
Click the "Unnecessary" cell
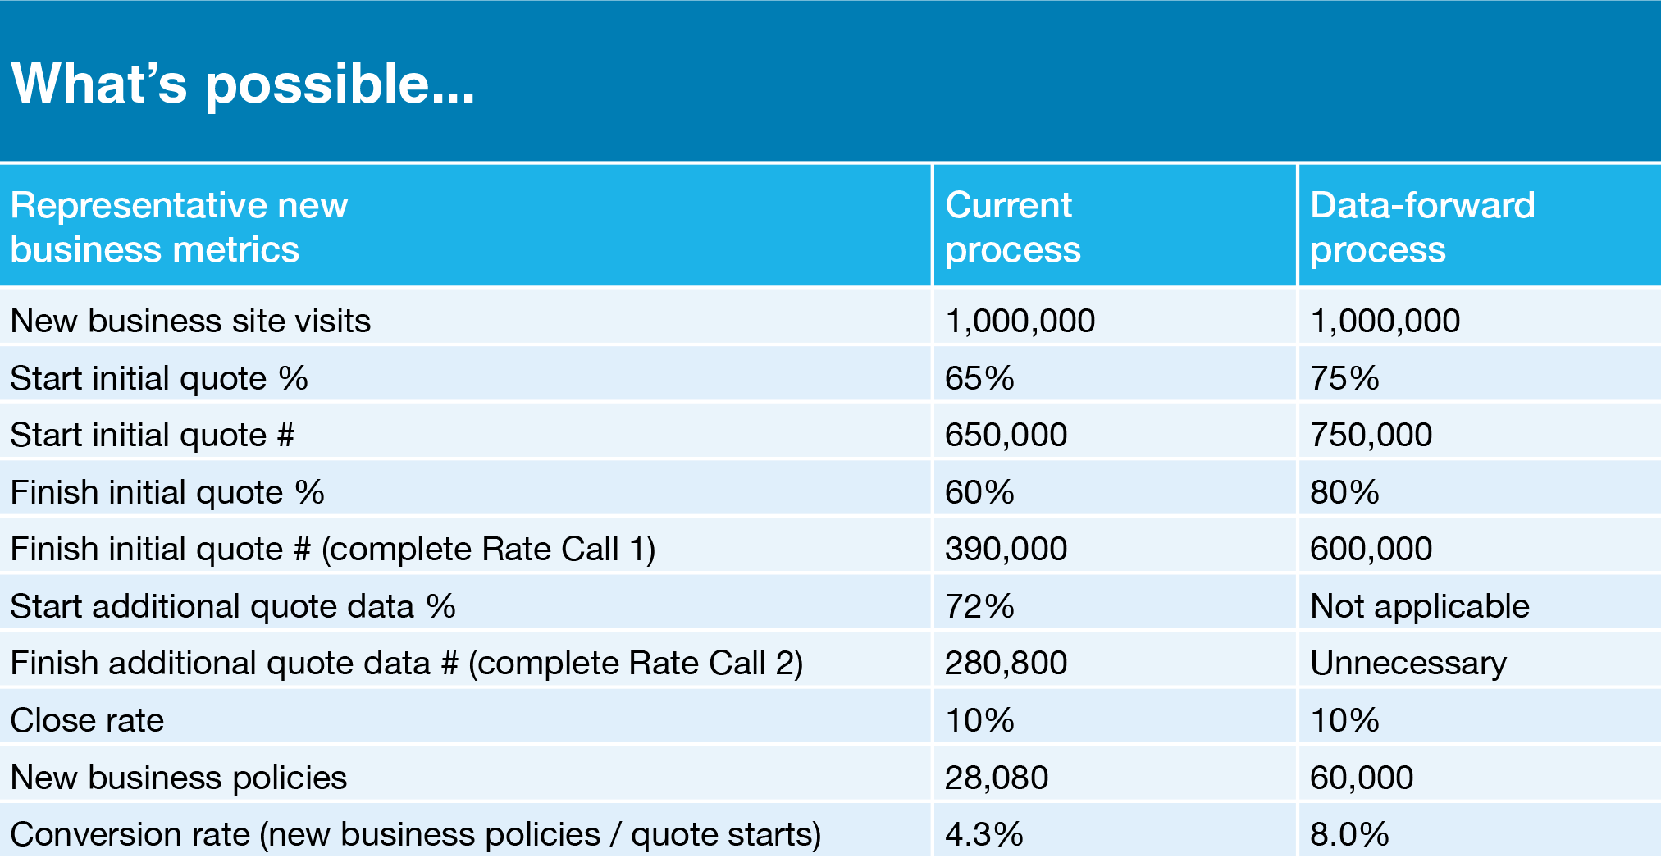[1408, 663]
